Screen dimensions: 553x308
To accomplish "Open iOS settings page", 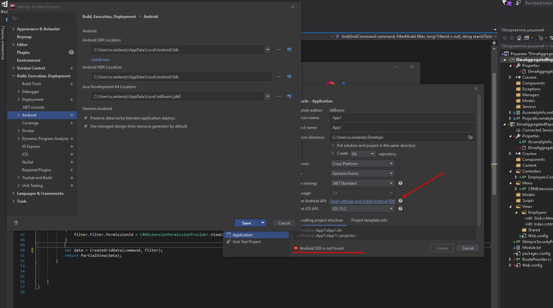I will coord(25,154).
